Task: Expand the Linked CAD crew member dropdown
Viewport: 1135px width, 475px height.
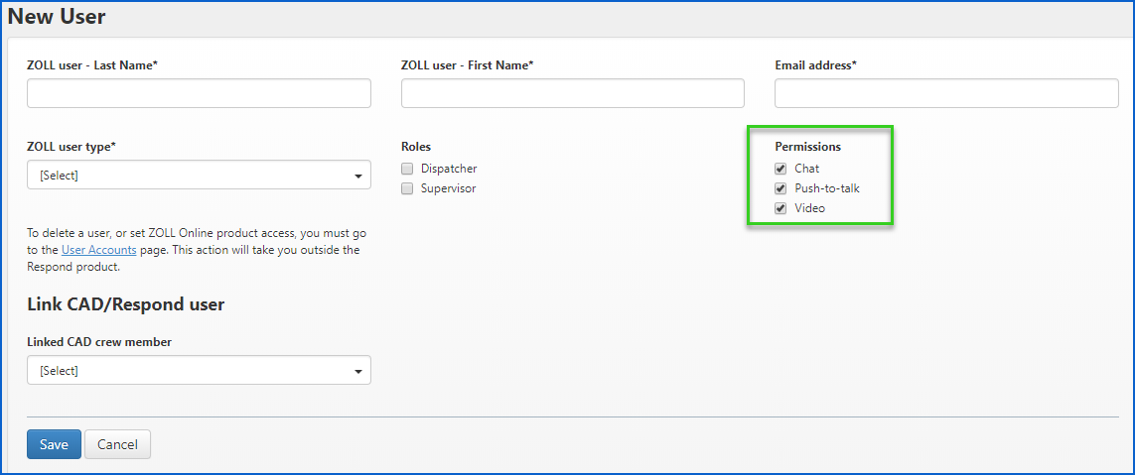Action: tap(199, 371)
